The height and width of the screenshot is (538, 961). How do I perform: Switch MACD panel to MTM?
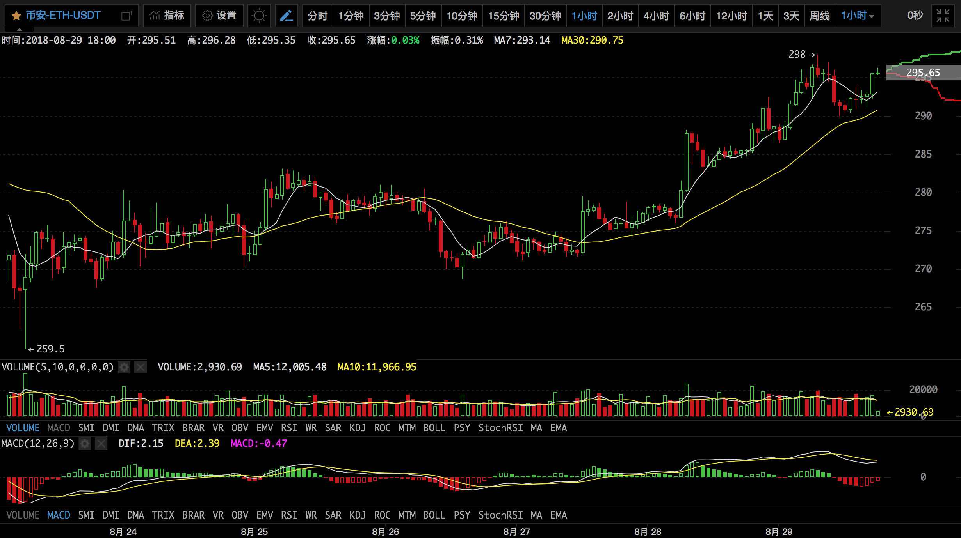click(x=407, y=515)
